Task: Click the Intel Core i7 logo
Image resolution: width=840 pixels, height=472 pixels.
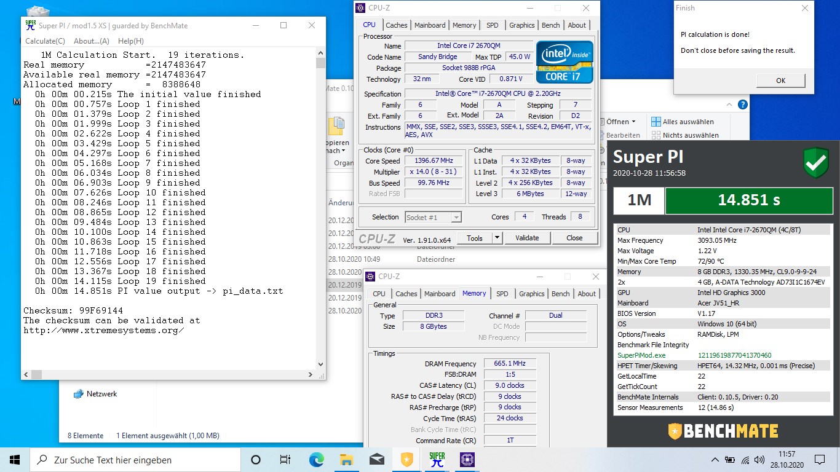Action: pyautogui.click(x=565, y=62)
